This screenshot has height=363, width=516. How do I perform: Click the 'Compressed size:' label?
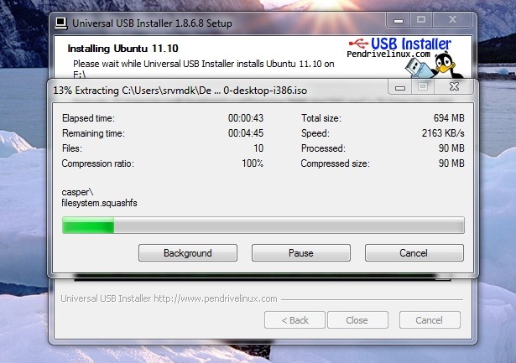click(335, 163)
